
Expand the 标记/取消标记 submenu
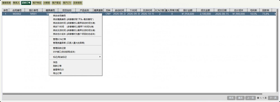pos(76,57)
